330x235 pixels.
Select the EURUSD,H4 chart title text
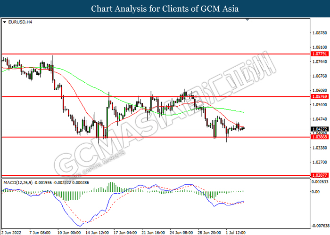(20, 22)
